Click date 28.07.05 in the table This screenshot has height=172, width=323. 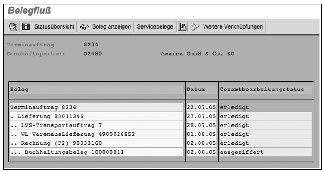(x=201, y=125)
